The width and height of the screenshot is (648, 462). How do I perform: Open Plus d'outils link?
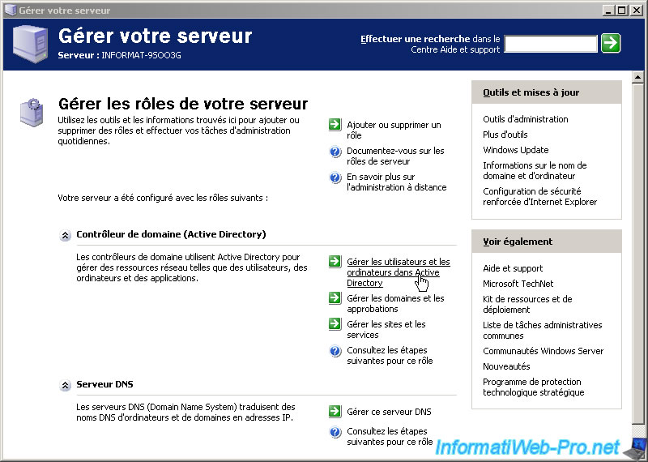click(x=505, y=135)
